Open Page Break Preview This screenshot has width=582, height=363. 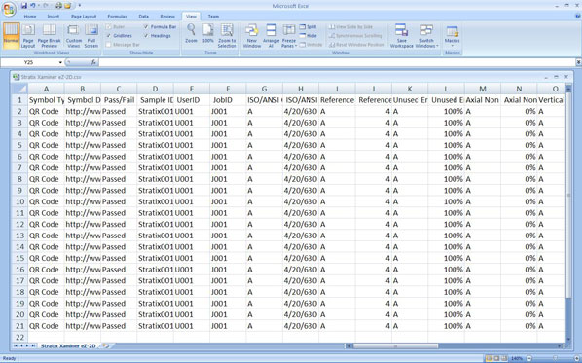(x=49, y=36)
